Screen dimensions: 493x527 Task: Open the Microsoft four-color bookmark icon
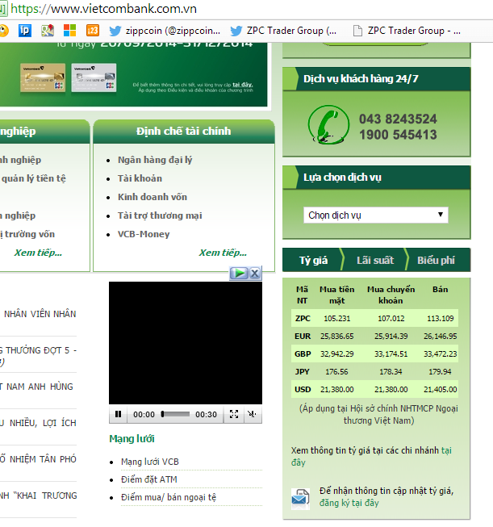70,31
